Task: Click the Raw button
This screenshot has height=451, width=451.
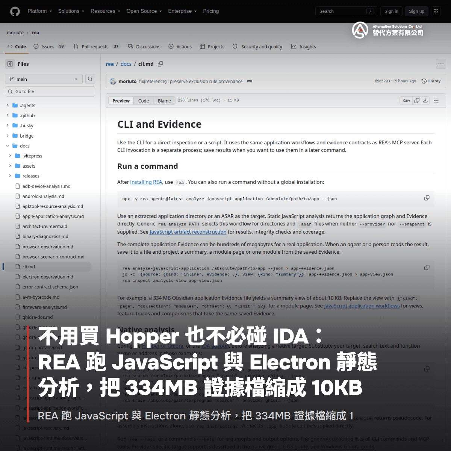Action: (x=406, y=100)
